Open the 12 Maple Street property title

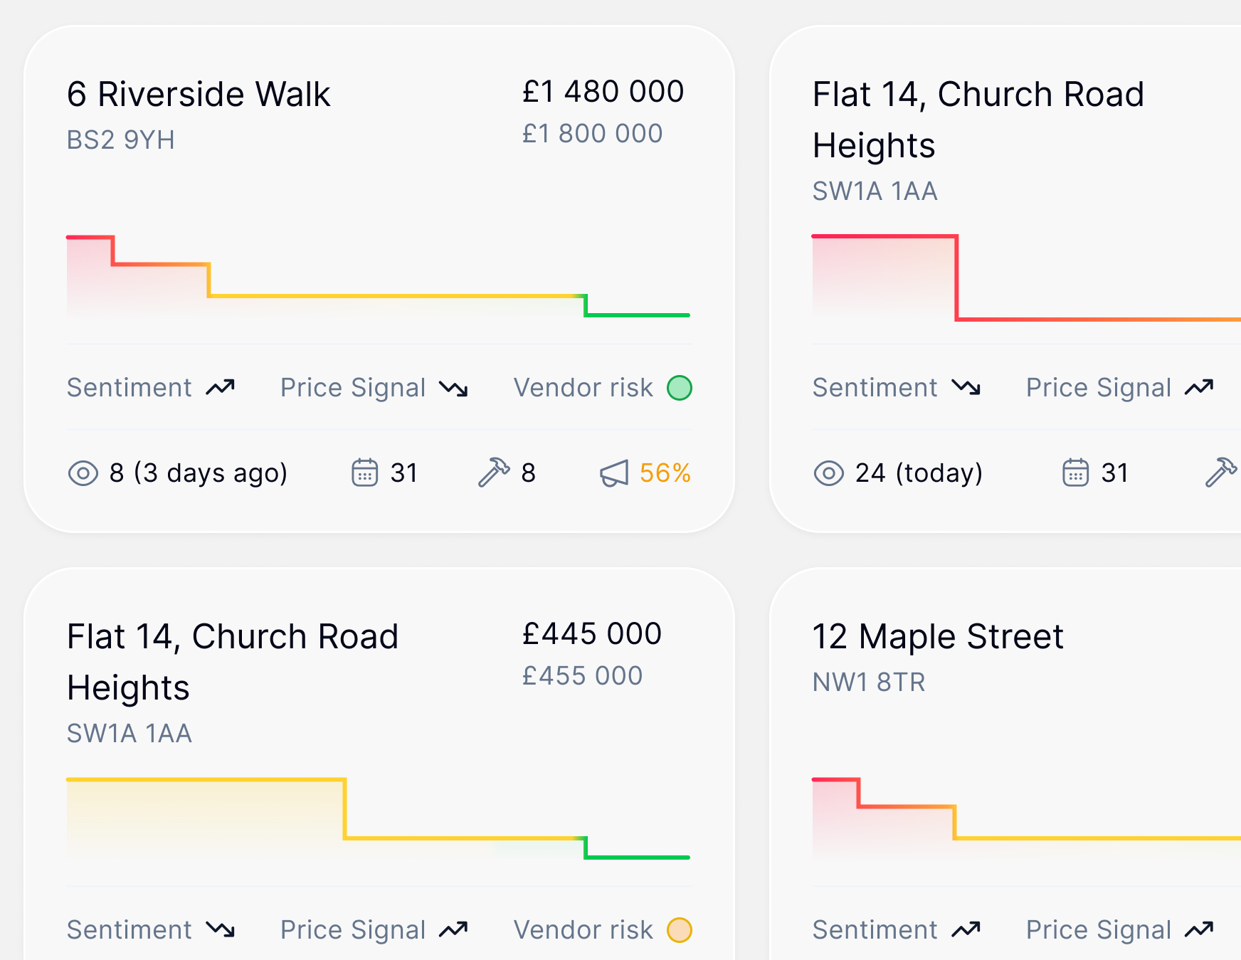(x=938, y=637)
